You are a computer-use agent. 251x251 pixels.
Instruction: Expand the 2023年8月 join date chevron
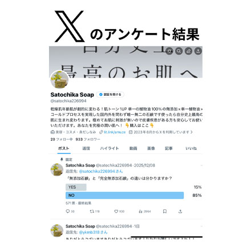point(191,132)
